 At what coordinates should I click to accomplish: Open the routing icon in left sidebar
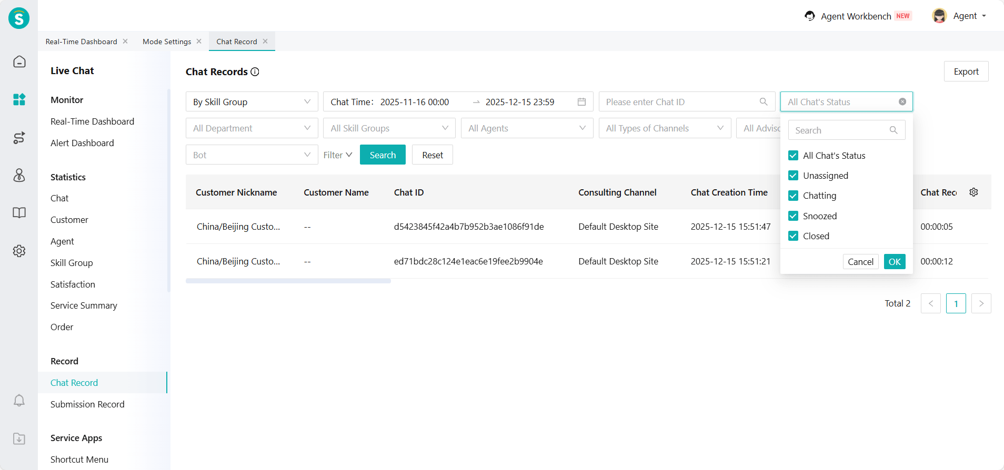pyautogui.click(x=19, y=138)
